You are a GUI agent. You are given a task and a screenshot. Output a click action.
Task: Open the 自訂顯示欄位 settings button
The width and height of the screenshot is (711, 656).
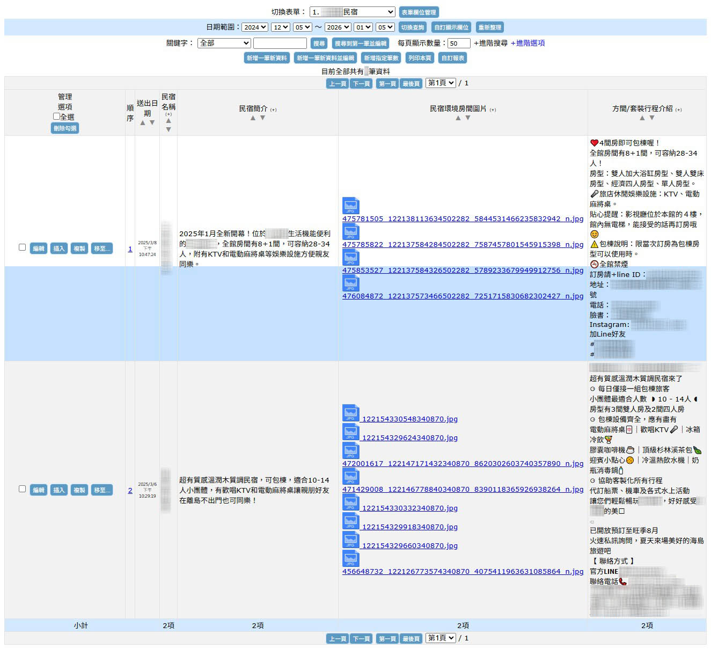point(451,27)
